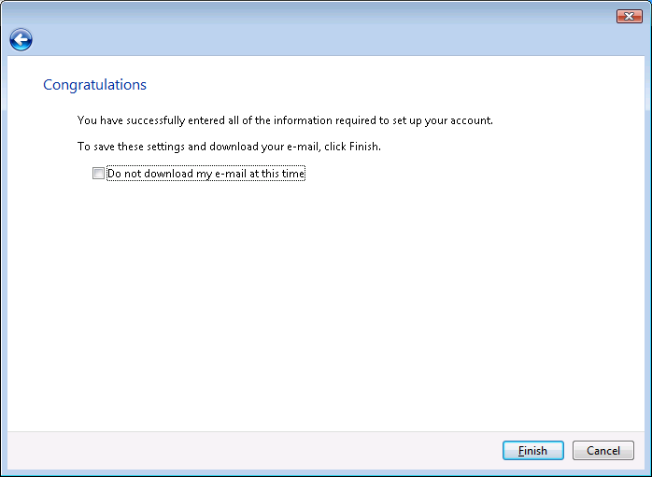This screenshot has width=652, height=477.
Task: Click the gray footer left of Finish
Action: (252, 451)
